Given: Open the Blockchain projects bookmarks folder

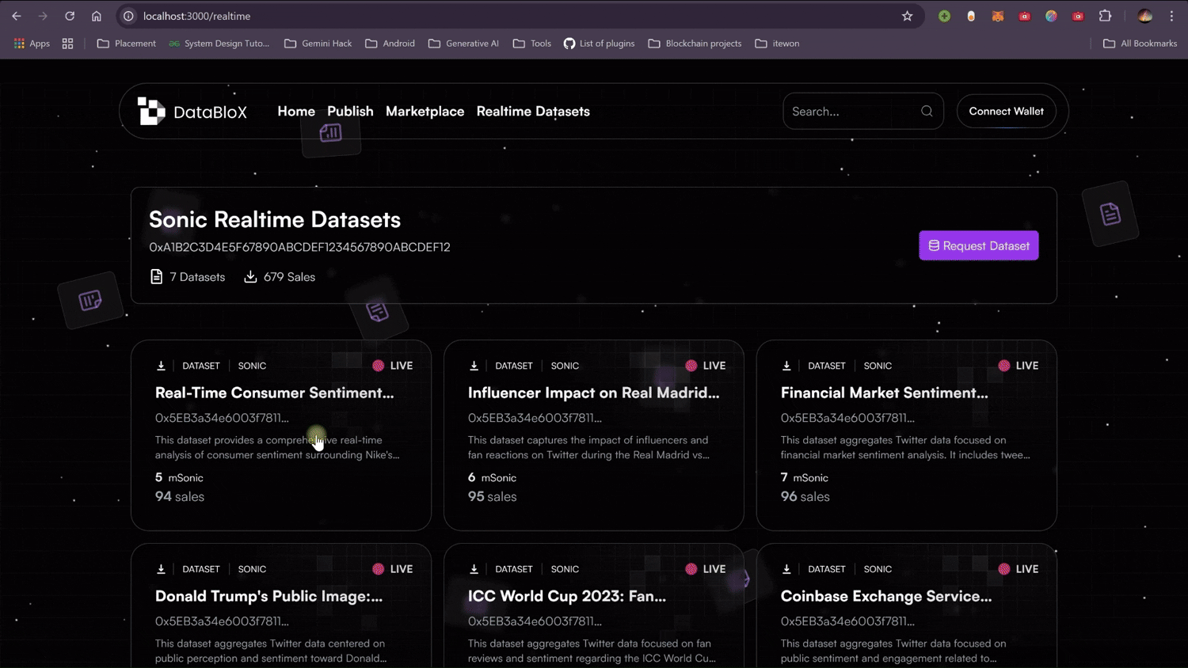Looking at the screenshot, I should 695,44.
